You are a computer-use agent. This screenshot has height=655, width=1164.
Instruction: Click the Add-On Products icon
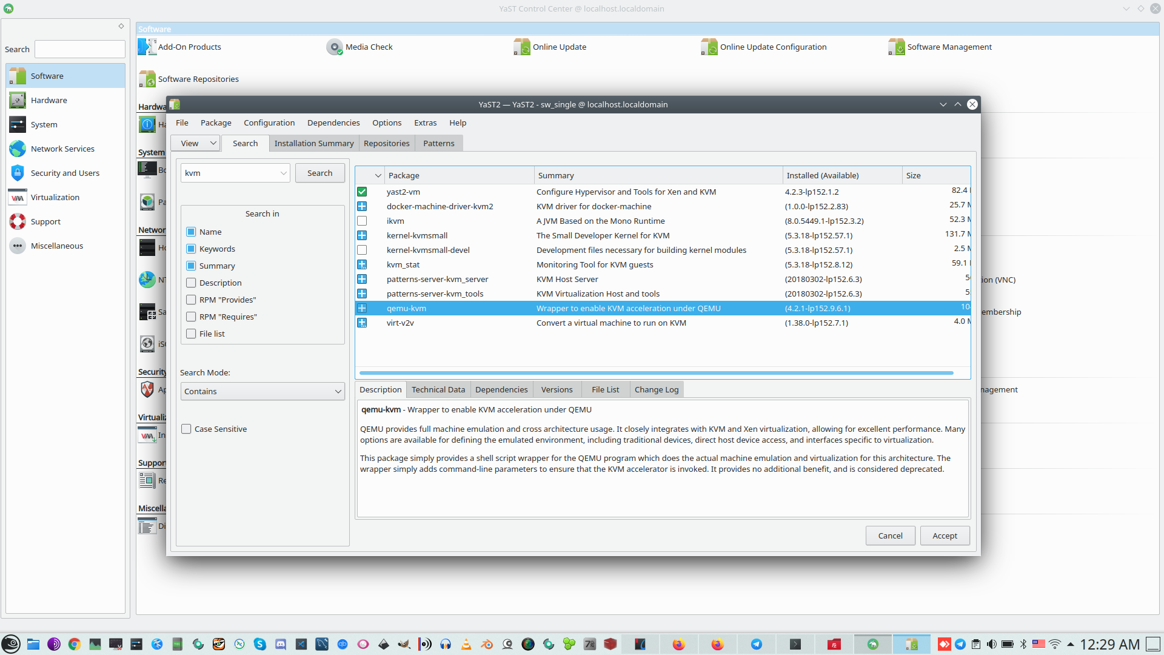coord(147,47)
